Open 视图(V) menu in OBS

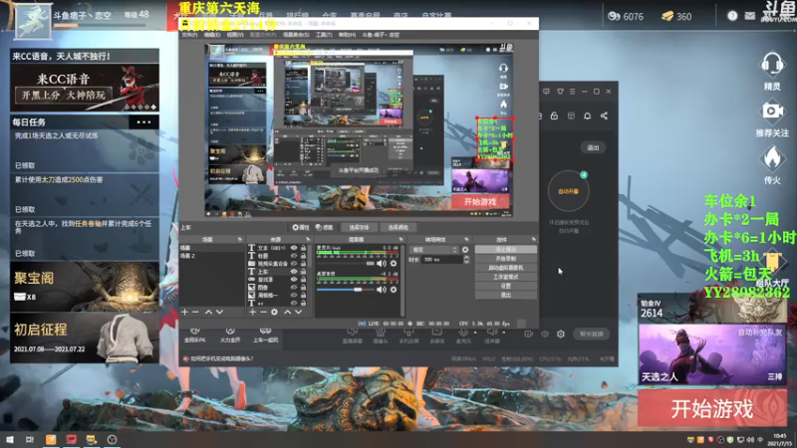tap(235, 35)
